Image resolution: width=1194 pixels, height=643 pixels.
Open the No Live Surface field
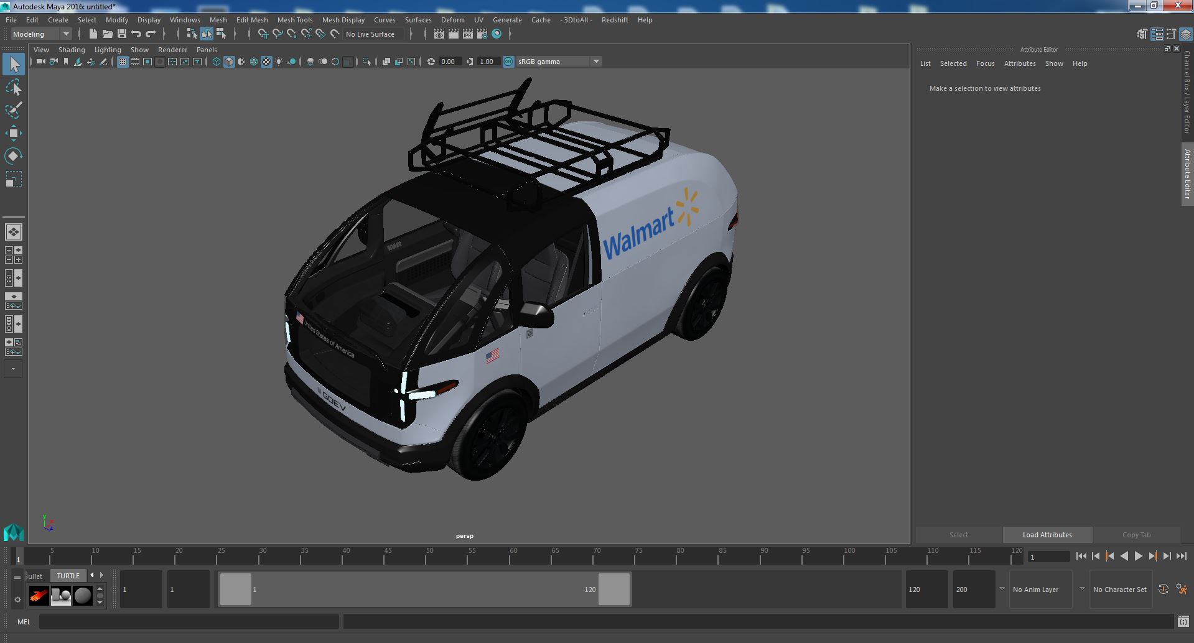372,34
